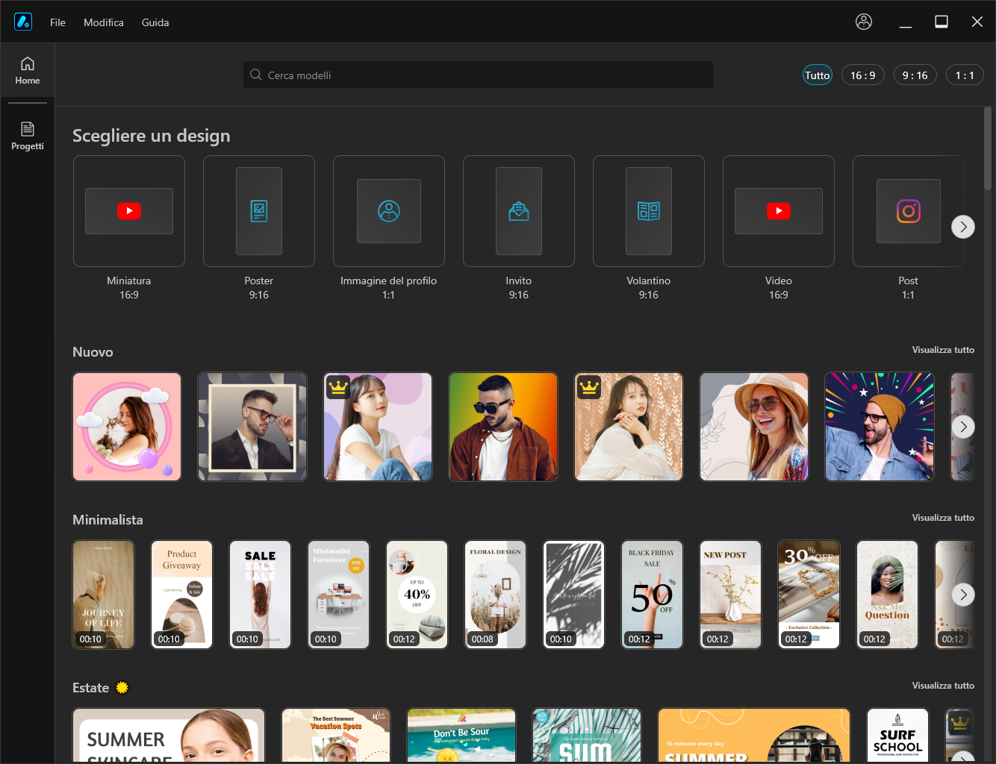Open the Guida menu
The height and width of the screenshot is (764, 996).
pyautogui.click(x=155, y=22)
